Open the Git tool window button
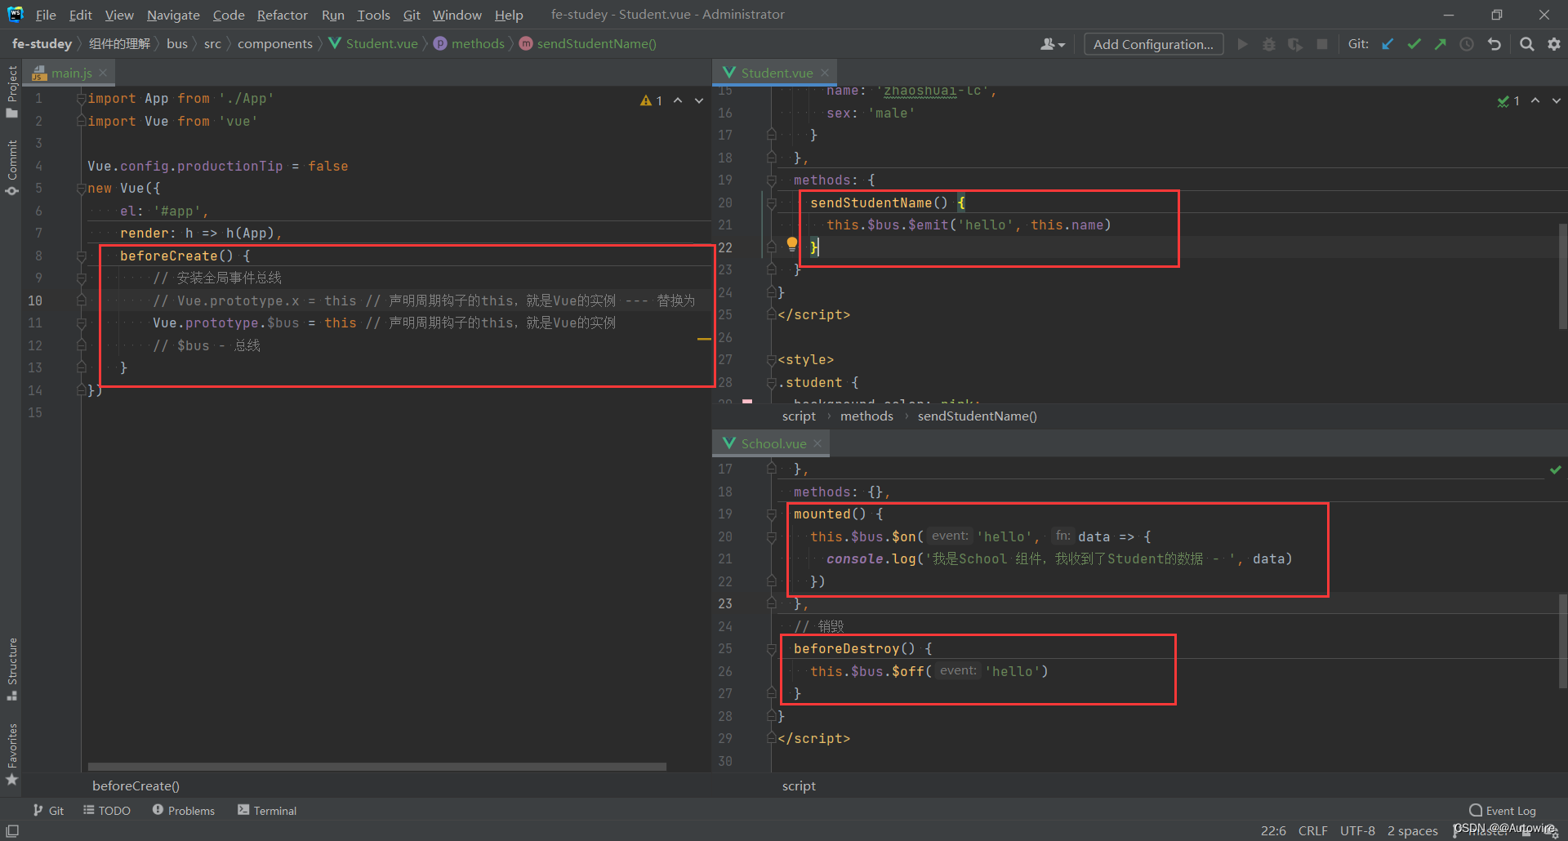Image resolution: width=1568 pixels, height=841 pixels. (x=48, y=810)
